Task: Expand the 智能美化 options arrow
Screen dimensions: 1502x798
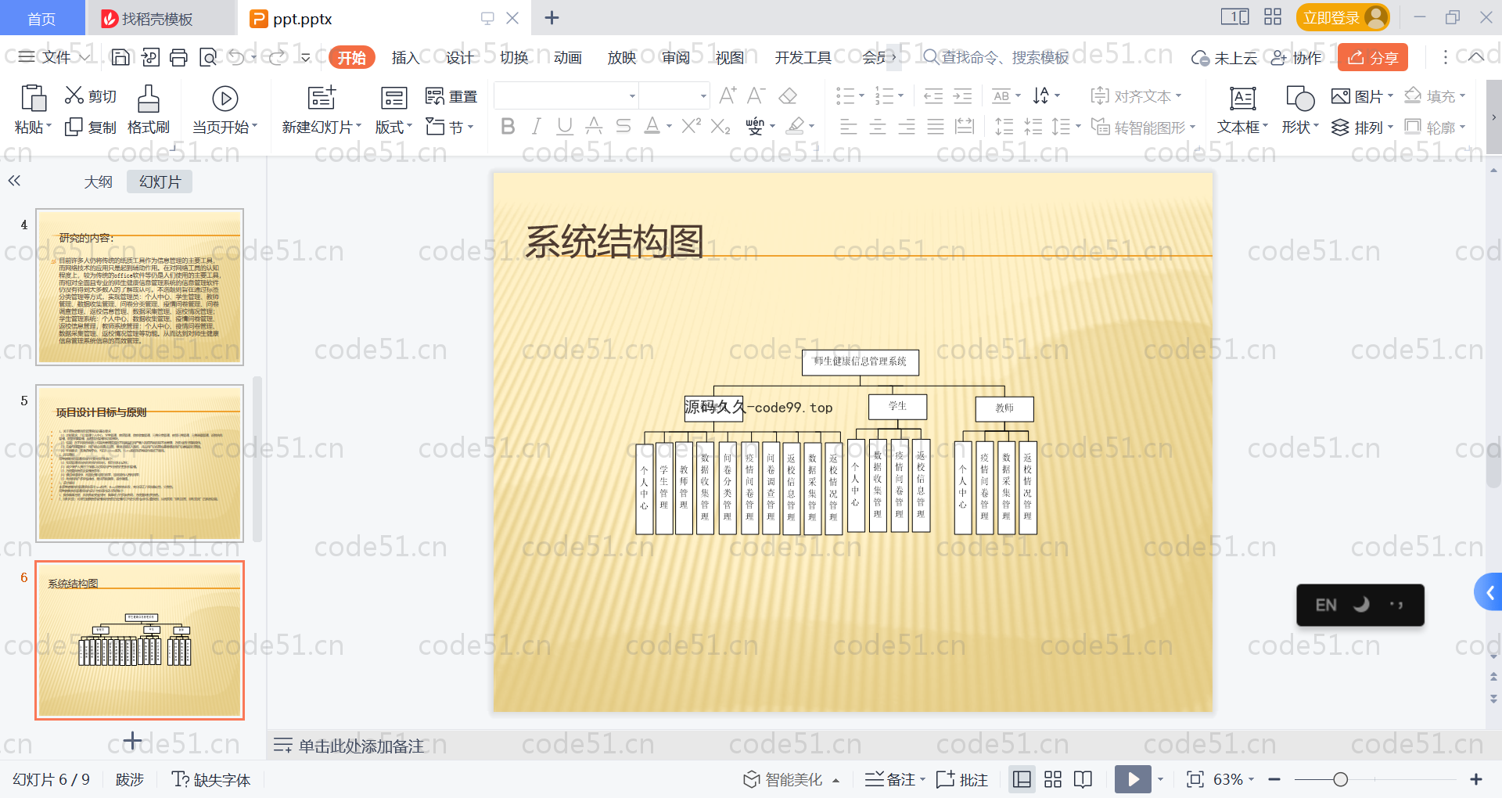Action: [836, 780]
